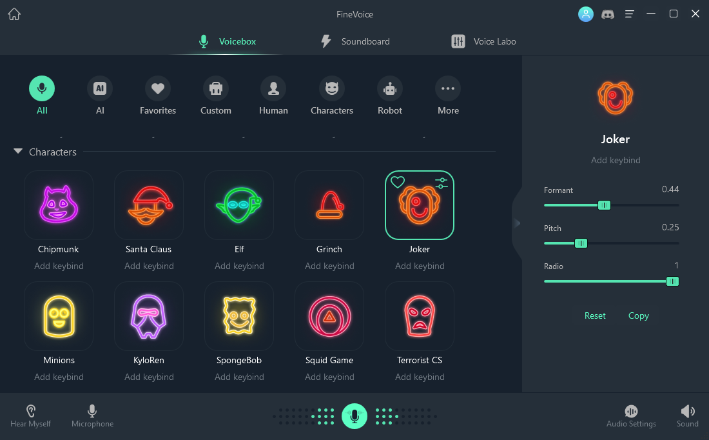Select the Grinch voice icon

tap(329, 205)
